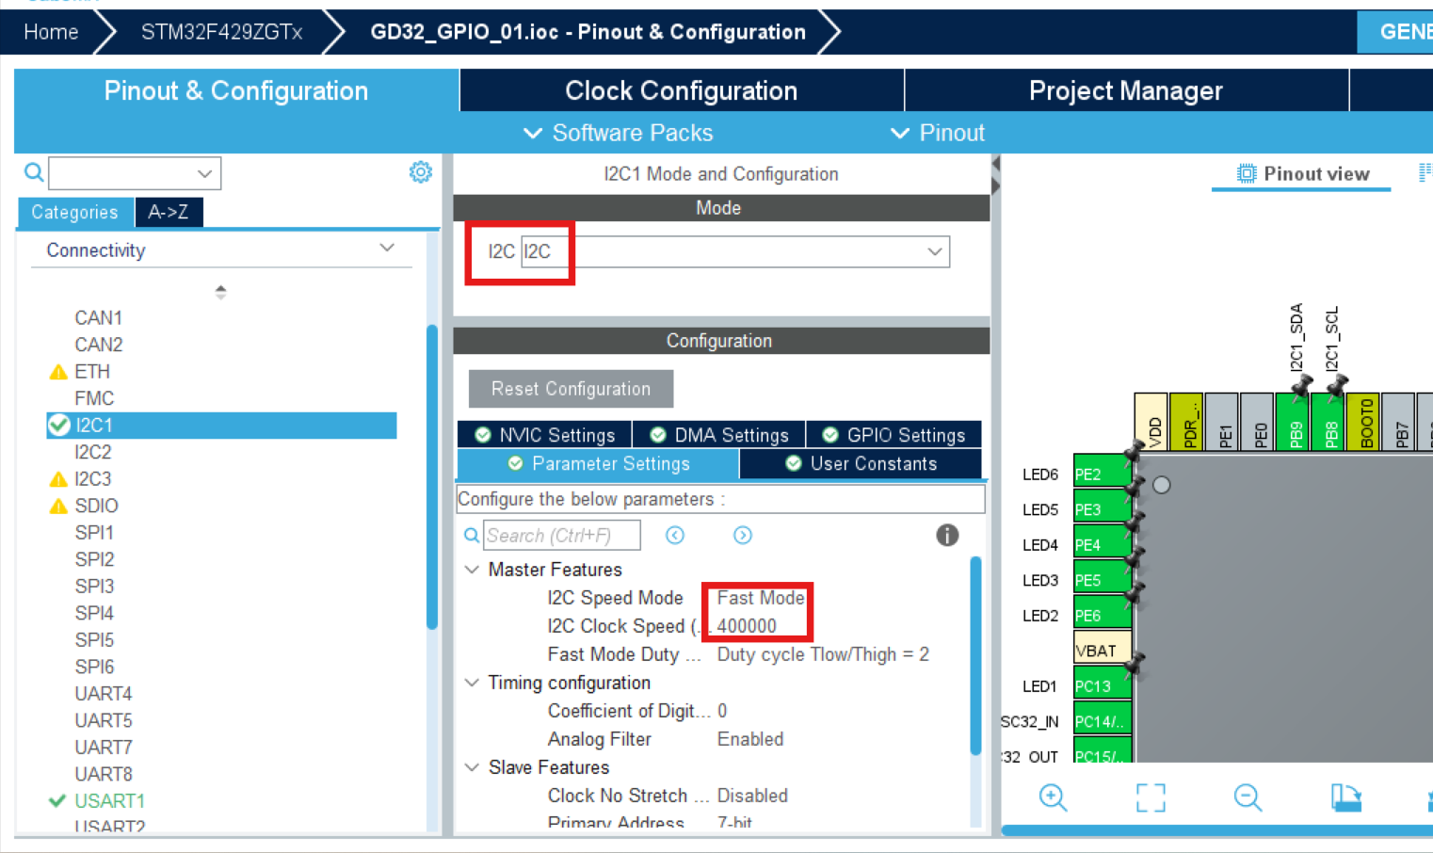Click the export pinout icon at bottom
The image size is (1433, 853).
1346,797
